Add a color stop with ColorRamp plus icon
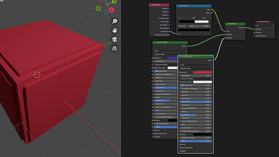The image size is (279, 157). tap(179, 18)
